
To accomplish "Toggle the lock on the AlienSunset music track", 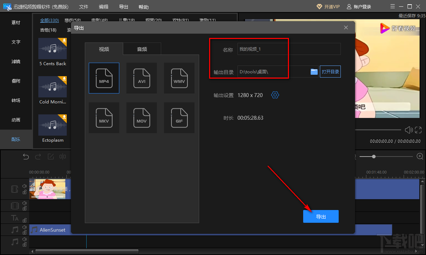I will (24, 233).
